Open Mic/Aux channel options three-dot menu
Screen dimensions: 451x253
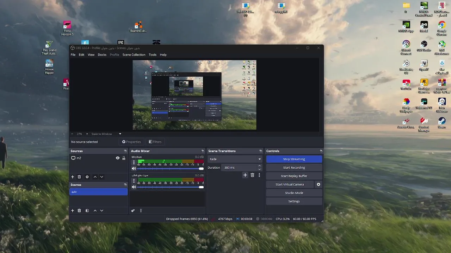[x=134, y=162]
